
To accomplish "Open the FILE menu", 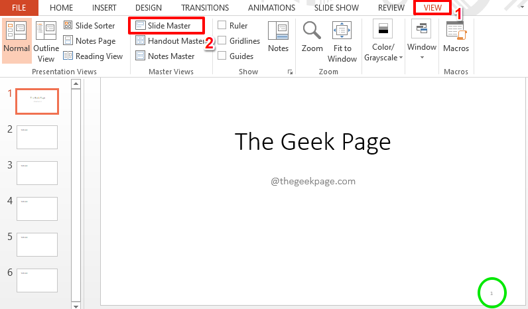I will 19,7.
